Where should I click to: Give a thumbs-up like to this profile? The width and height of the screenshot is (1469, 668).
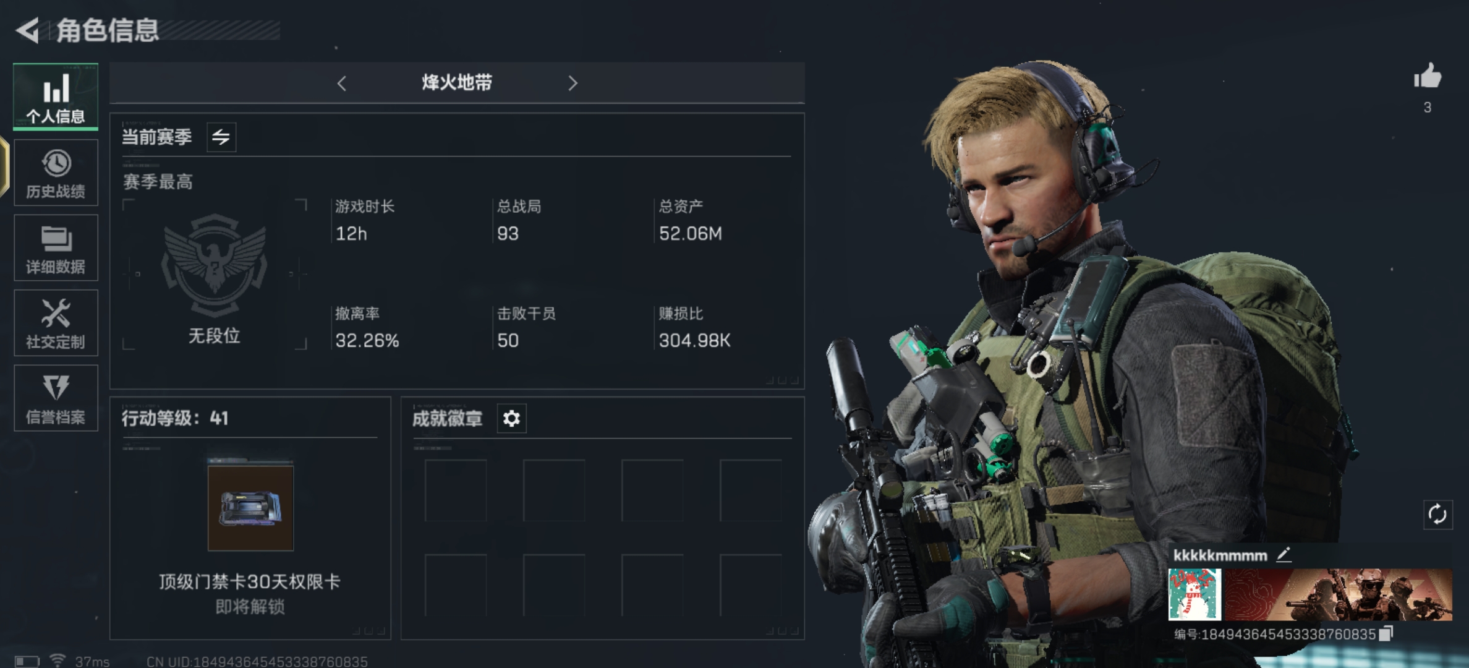[x=1428, y=77]
